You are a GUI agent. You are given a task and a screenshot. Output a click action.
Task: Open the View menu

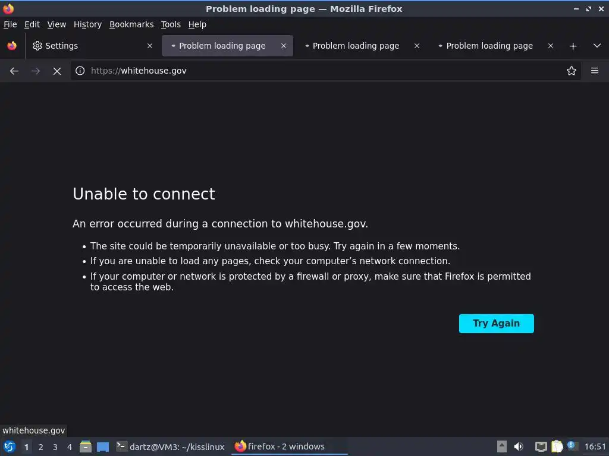click(x=56, y=24)
